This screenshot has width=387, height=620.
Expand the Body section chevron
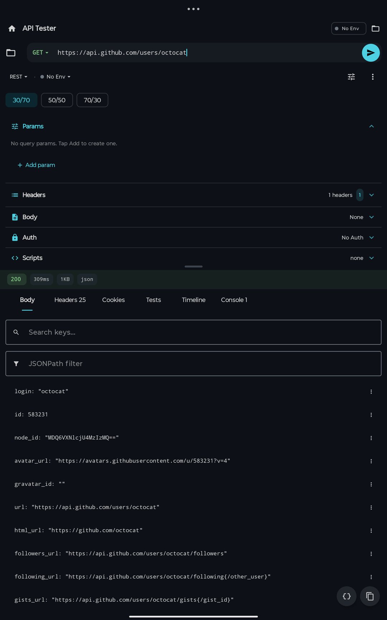372,217
